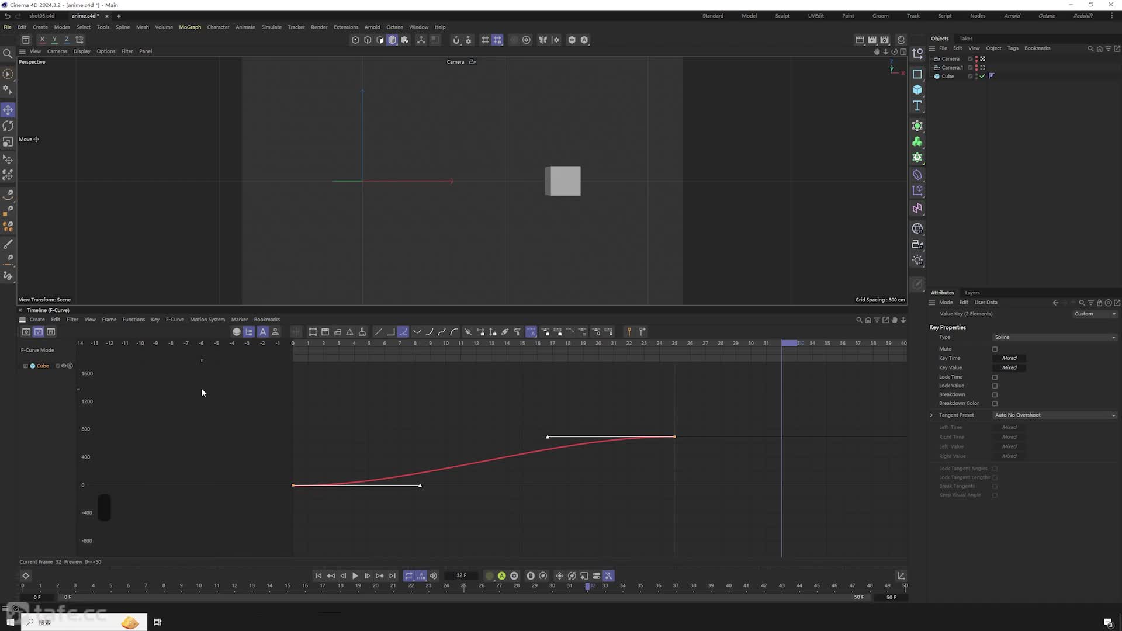The image size is (1122, 631).
Task: Open the MoGraph menu
Action: [190, 27]
